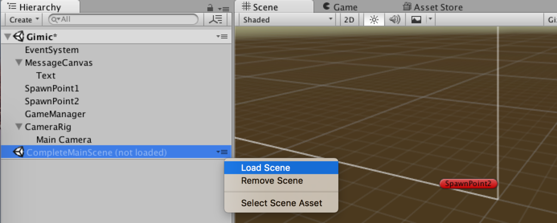Click the red SpawnPoint2 label in Scene view

pyautogui.click(x=468, y=183)
